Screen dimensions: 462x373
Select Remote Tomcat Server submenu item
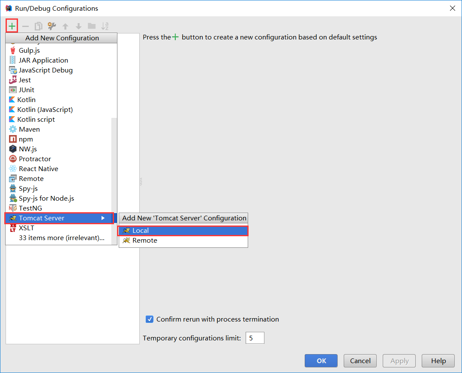coord(183,241)
